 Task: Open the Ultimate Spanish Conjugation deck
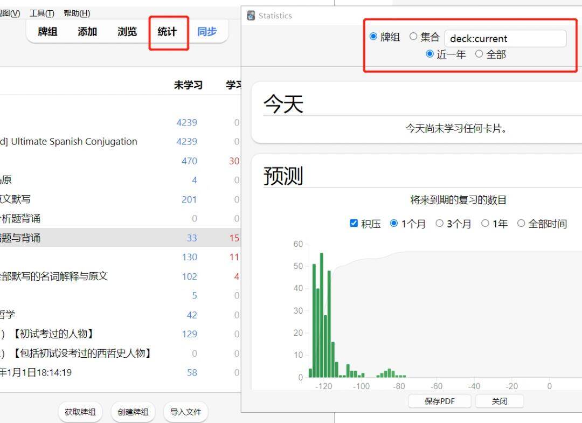pyautogui.click(x=68, y=141)
